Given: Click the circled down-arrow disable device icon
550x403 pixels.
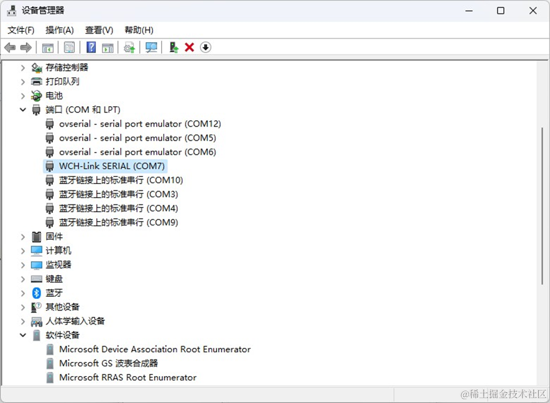Looking at the screenshot, I should 206,47.
